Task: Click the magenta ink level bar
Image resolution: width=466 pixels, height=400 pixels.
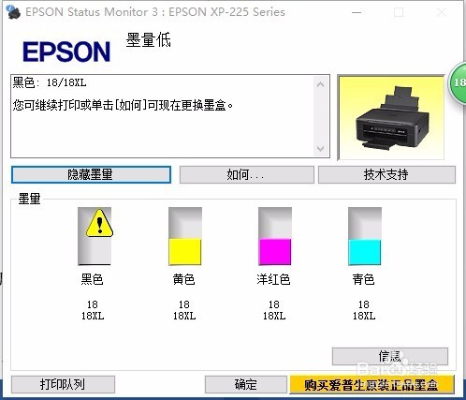Action: [x=275, y=236]
